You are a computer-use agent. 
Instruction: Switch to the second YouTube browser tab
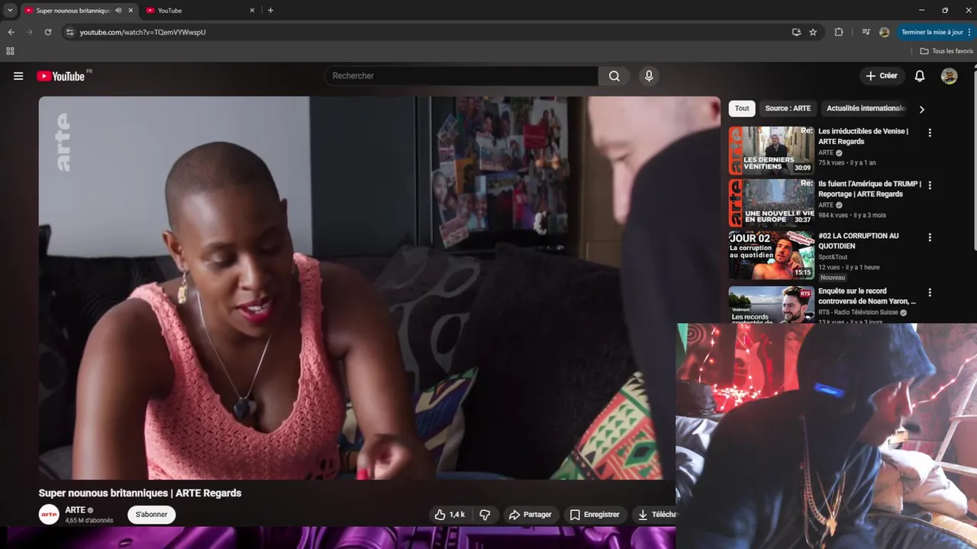(x=198, y=11)
